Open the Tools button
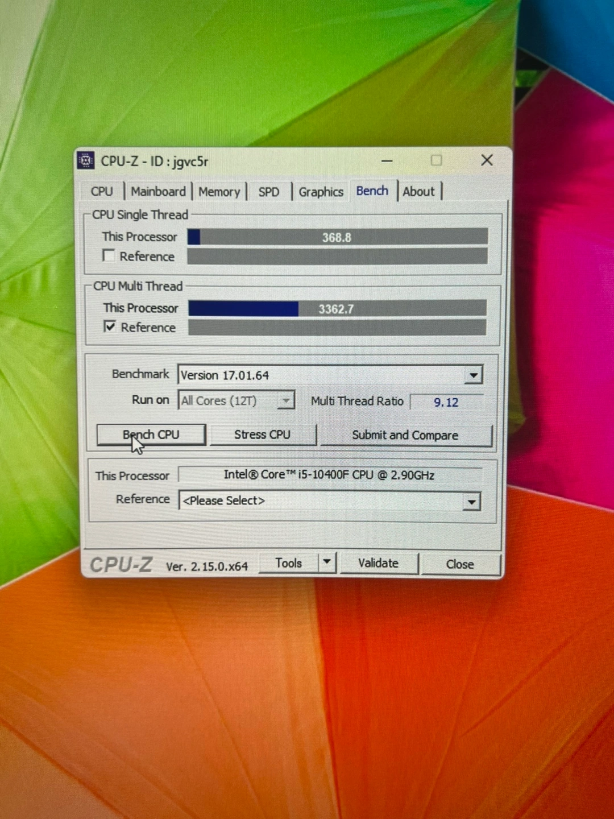Viewport: 614px width, 819px height. (289, 563)
